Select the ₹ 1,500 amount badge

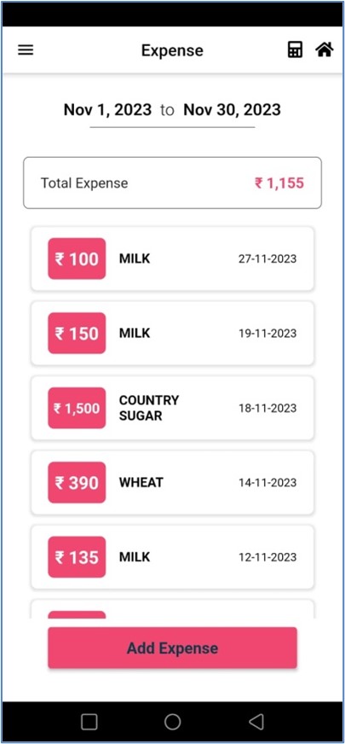click(x=77, y=408)
